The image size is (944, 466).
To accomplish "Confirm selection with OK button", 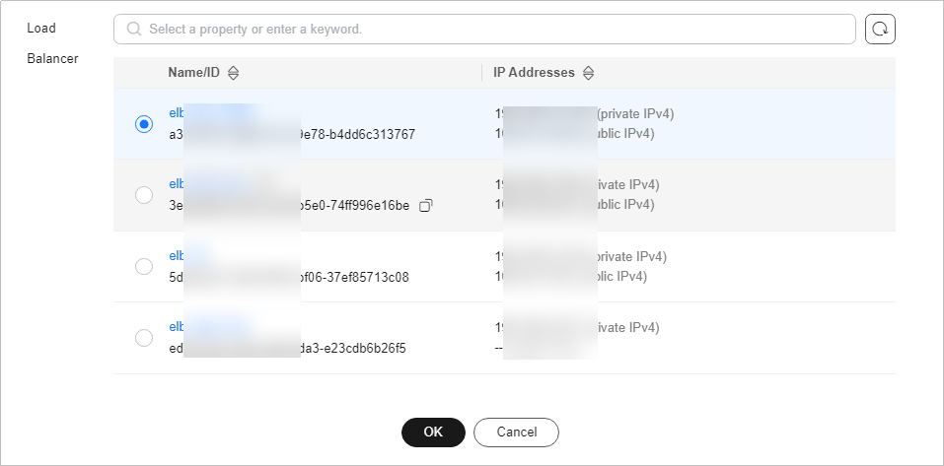I will [x=433, y=433].
